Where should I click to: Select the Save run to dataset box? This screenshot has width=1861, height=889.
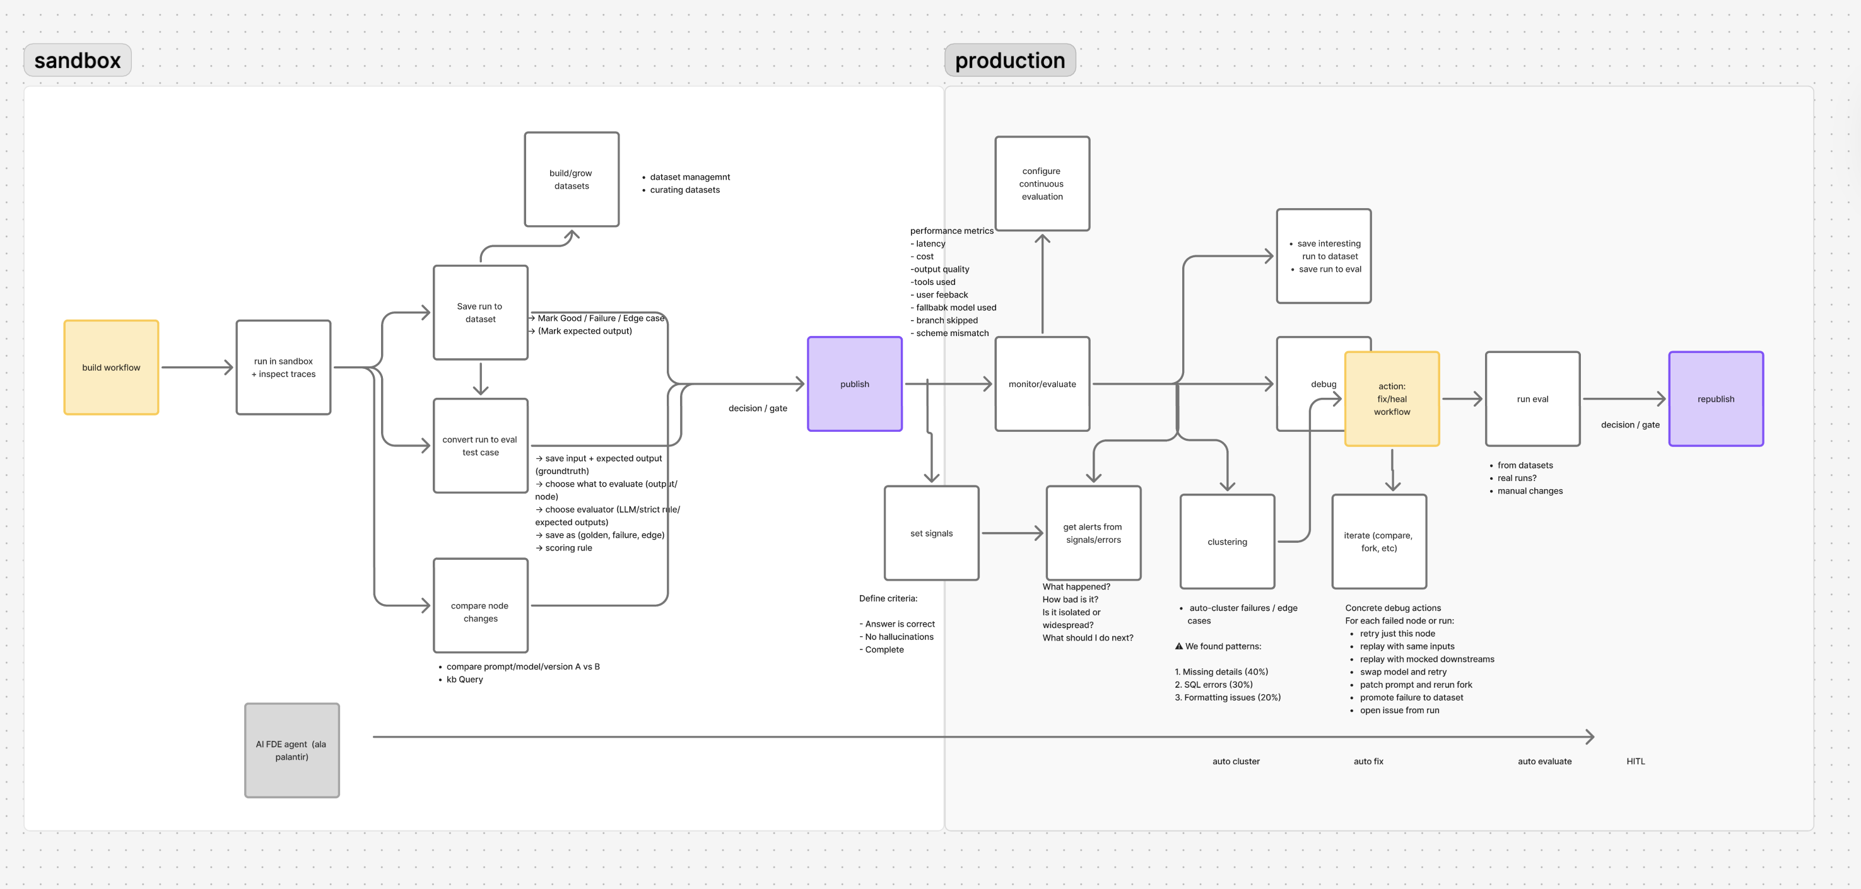pyautogui.click(x=481, y=313)
